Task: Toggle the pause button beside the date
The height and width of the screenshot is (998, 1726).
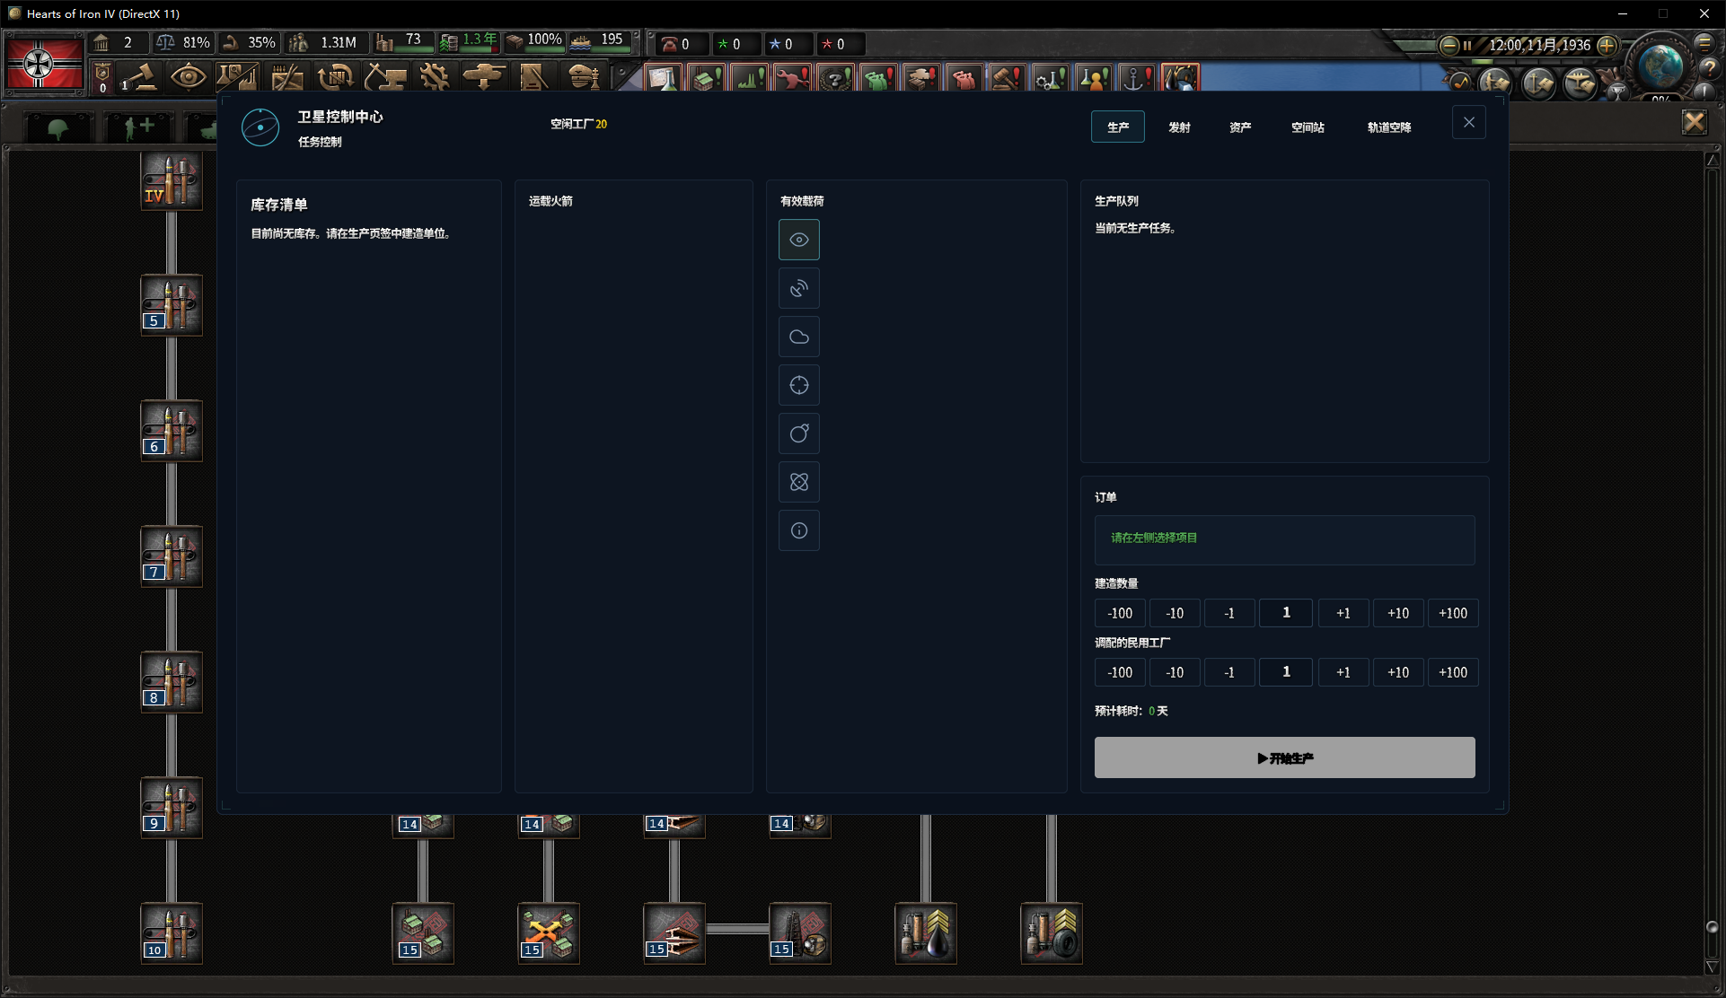Action: point(1467,45)
